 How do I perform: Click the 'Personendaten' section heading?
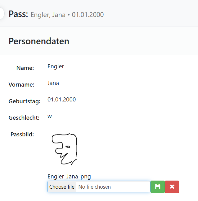click(x=39, y=41)
